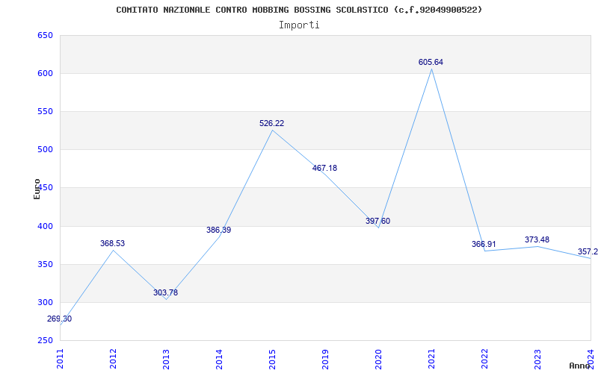Click the 450 y-axis value
Screen dimensions: 598x373
tap(46, 188)
